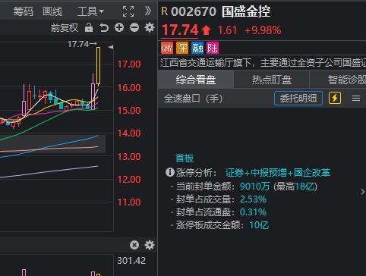Click the 陆 Stock Connect badge
The height and width of the screenshot is (276, 366).
tap(213, 48)
